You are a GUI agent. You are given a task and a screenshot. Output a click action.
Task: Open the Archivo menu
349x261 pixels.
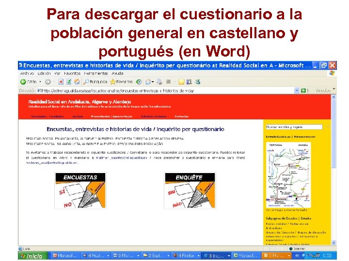[27, 73]
